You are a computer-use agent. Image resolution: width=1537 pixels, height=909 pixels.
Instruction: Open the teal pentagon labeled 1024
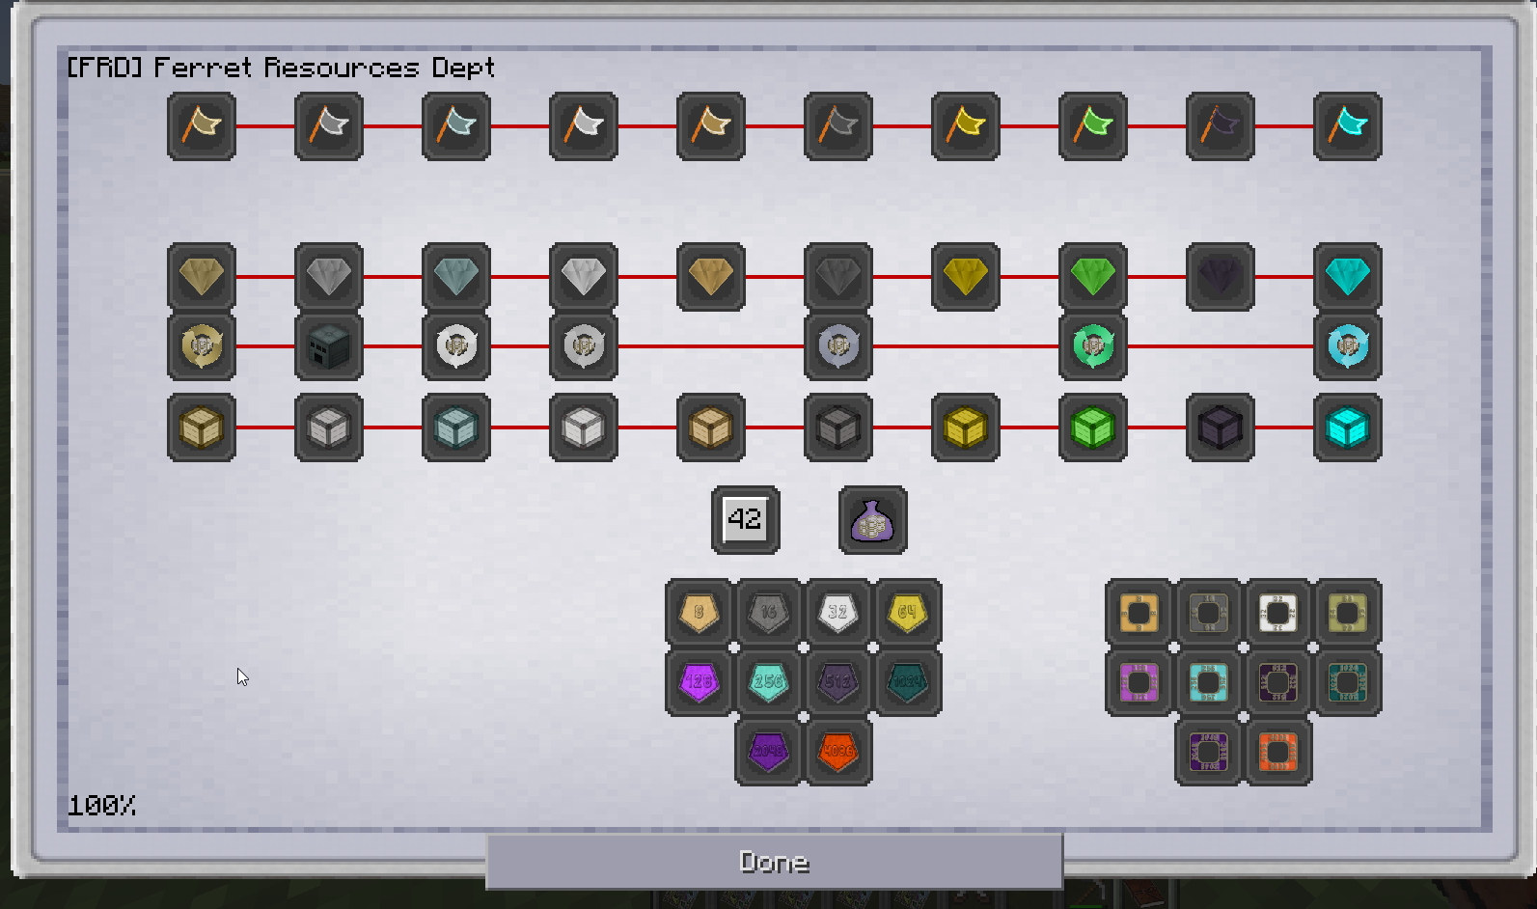pyautogui.click(x=908, y=682)
